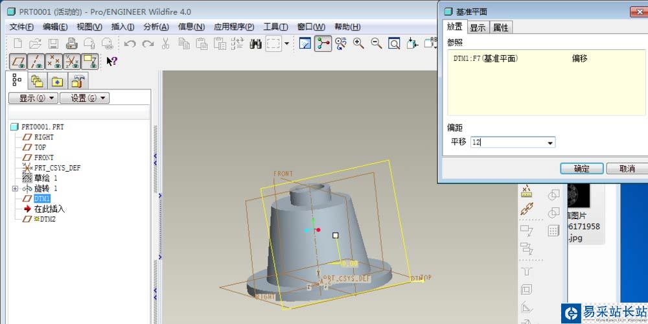
Task: Click the Open file folder icon
Action: pos(36,43)
